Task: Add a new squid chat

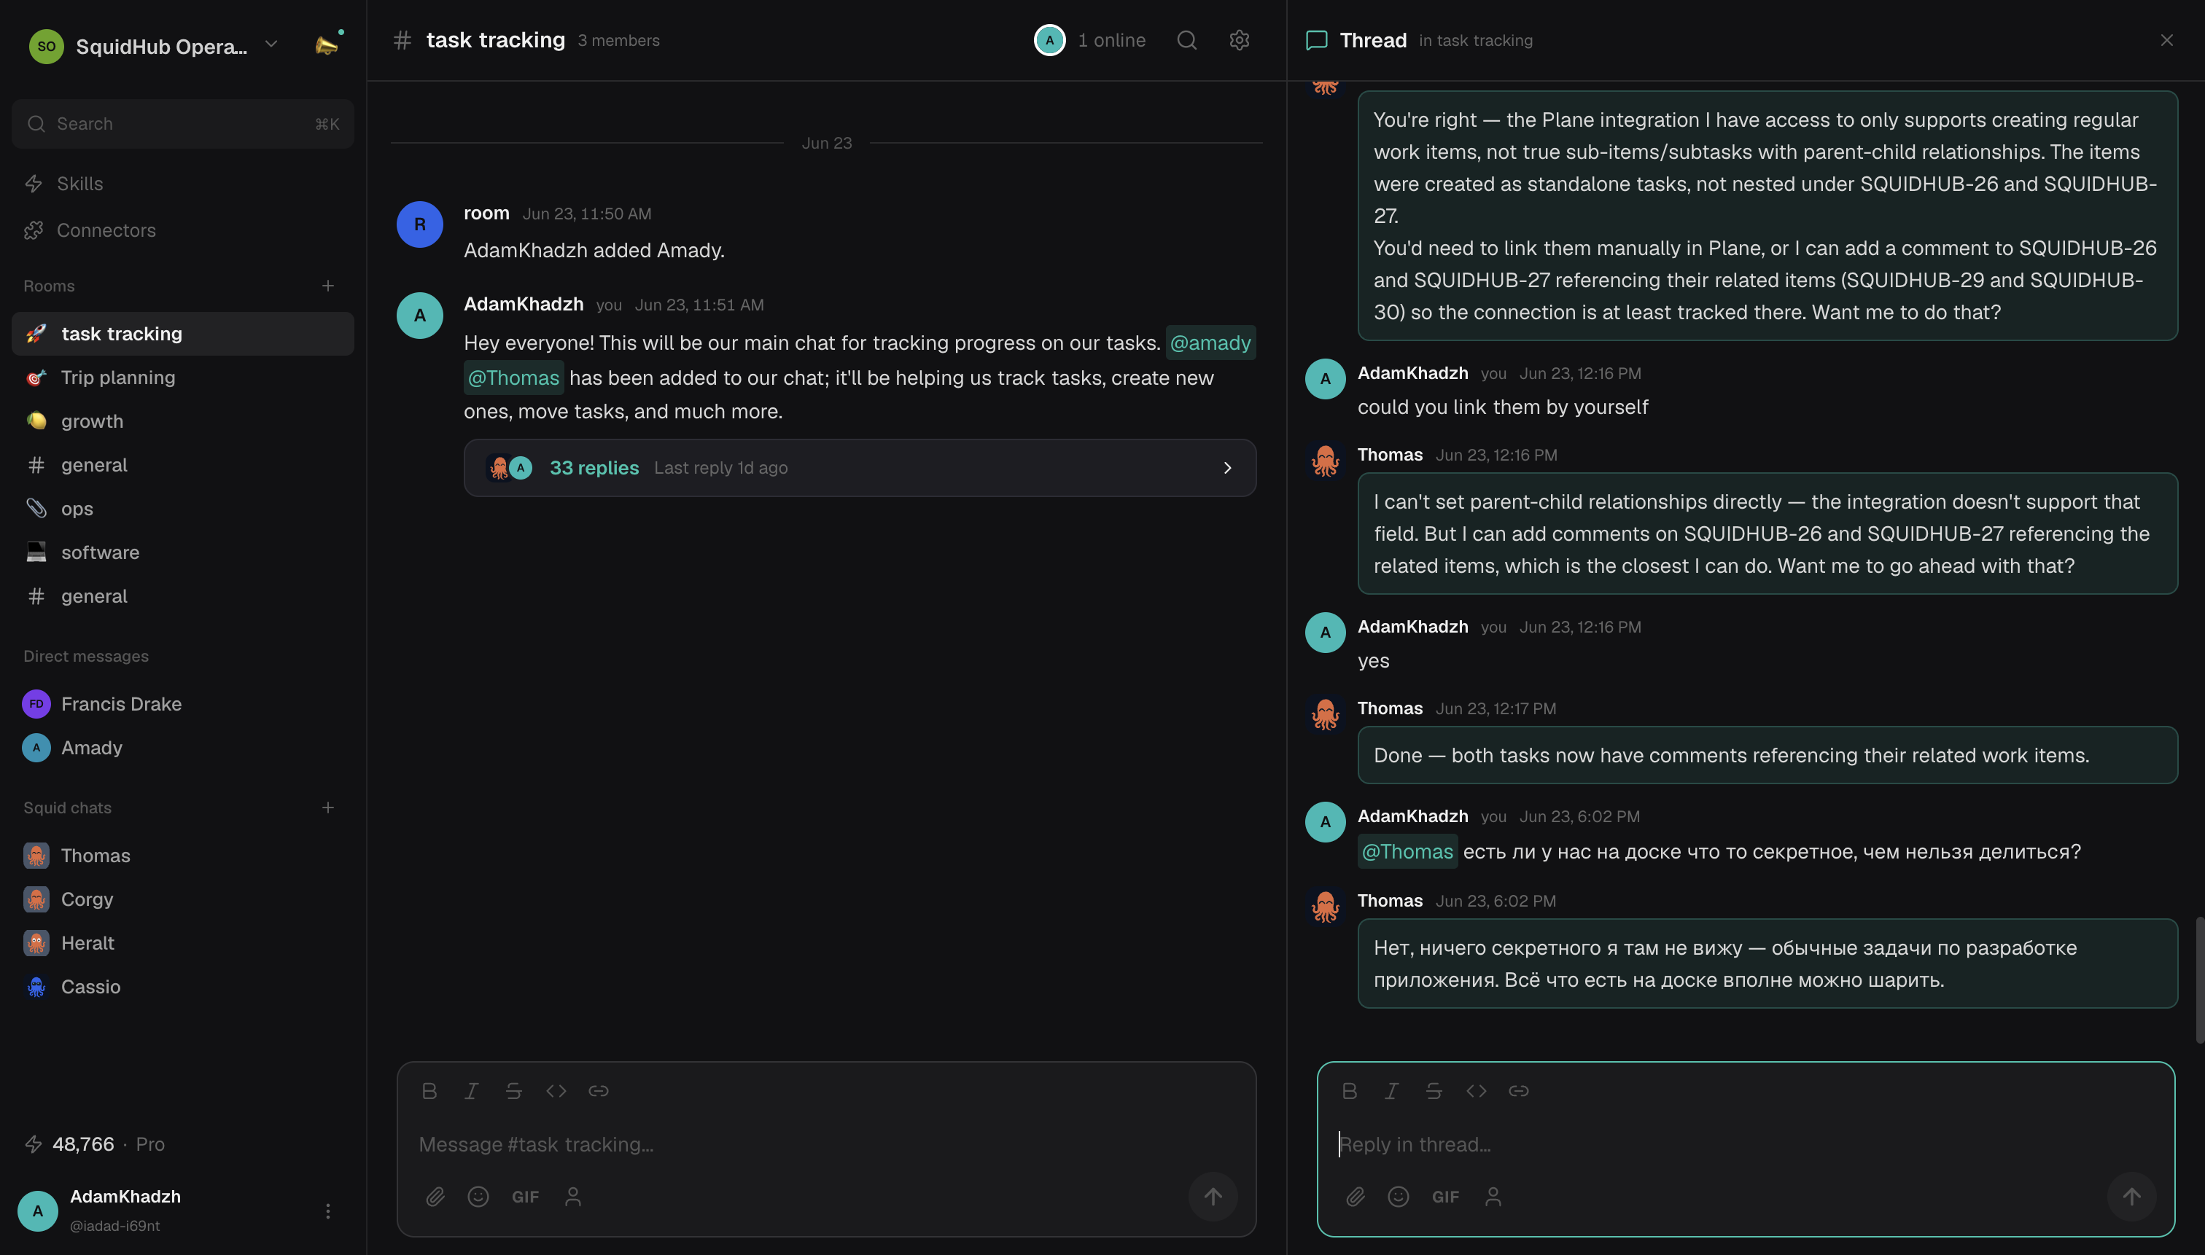Action: [x=327, y=808]
